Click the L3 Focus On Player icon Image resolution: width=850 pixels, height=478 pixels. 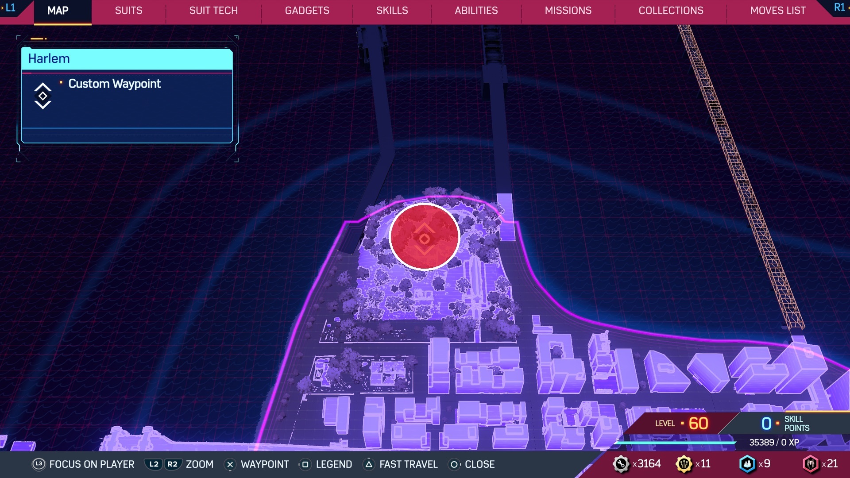click(x=39, y=464)
